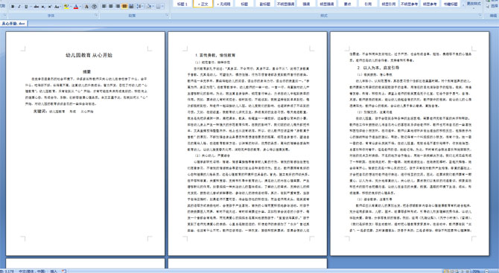Switch to the 从心开始.doc document tab
Viewport: 499px width, 273px height.
[x=13, y=24]
